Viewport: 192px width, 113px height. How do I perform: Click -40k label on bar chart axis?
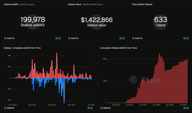[x=9, y=100]
